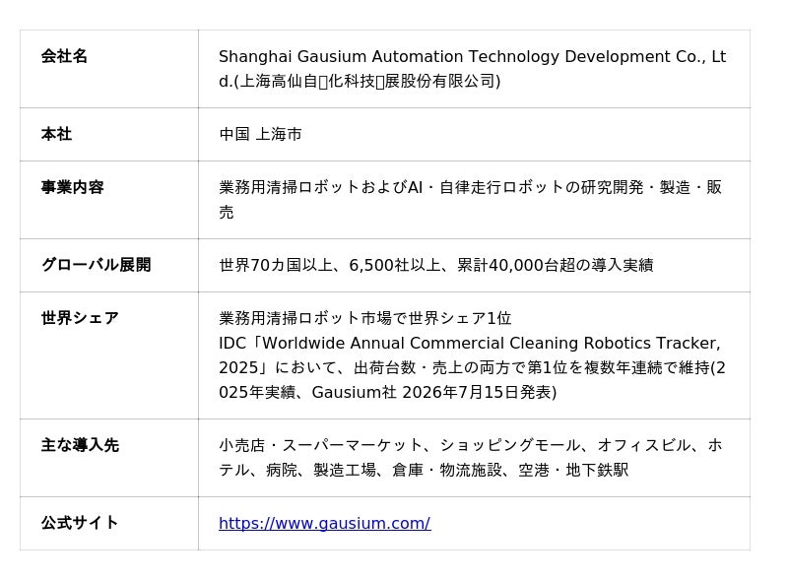This screenshot has width=788, height=580.
Task: Select the 公式サイト row label
Action: click(x=80, y=523)
